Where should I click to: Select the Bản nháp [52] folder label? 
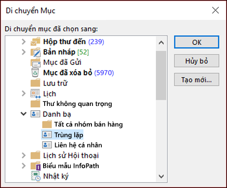66,52
